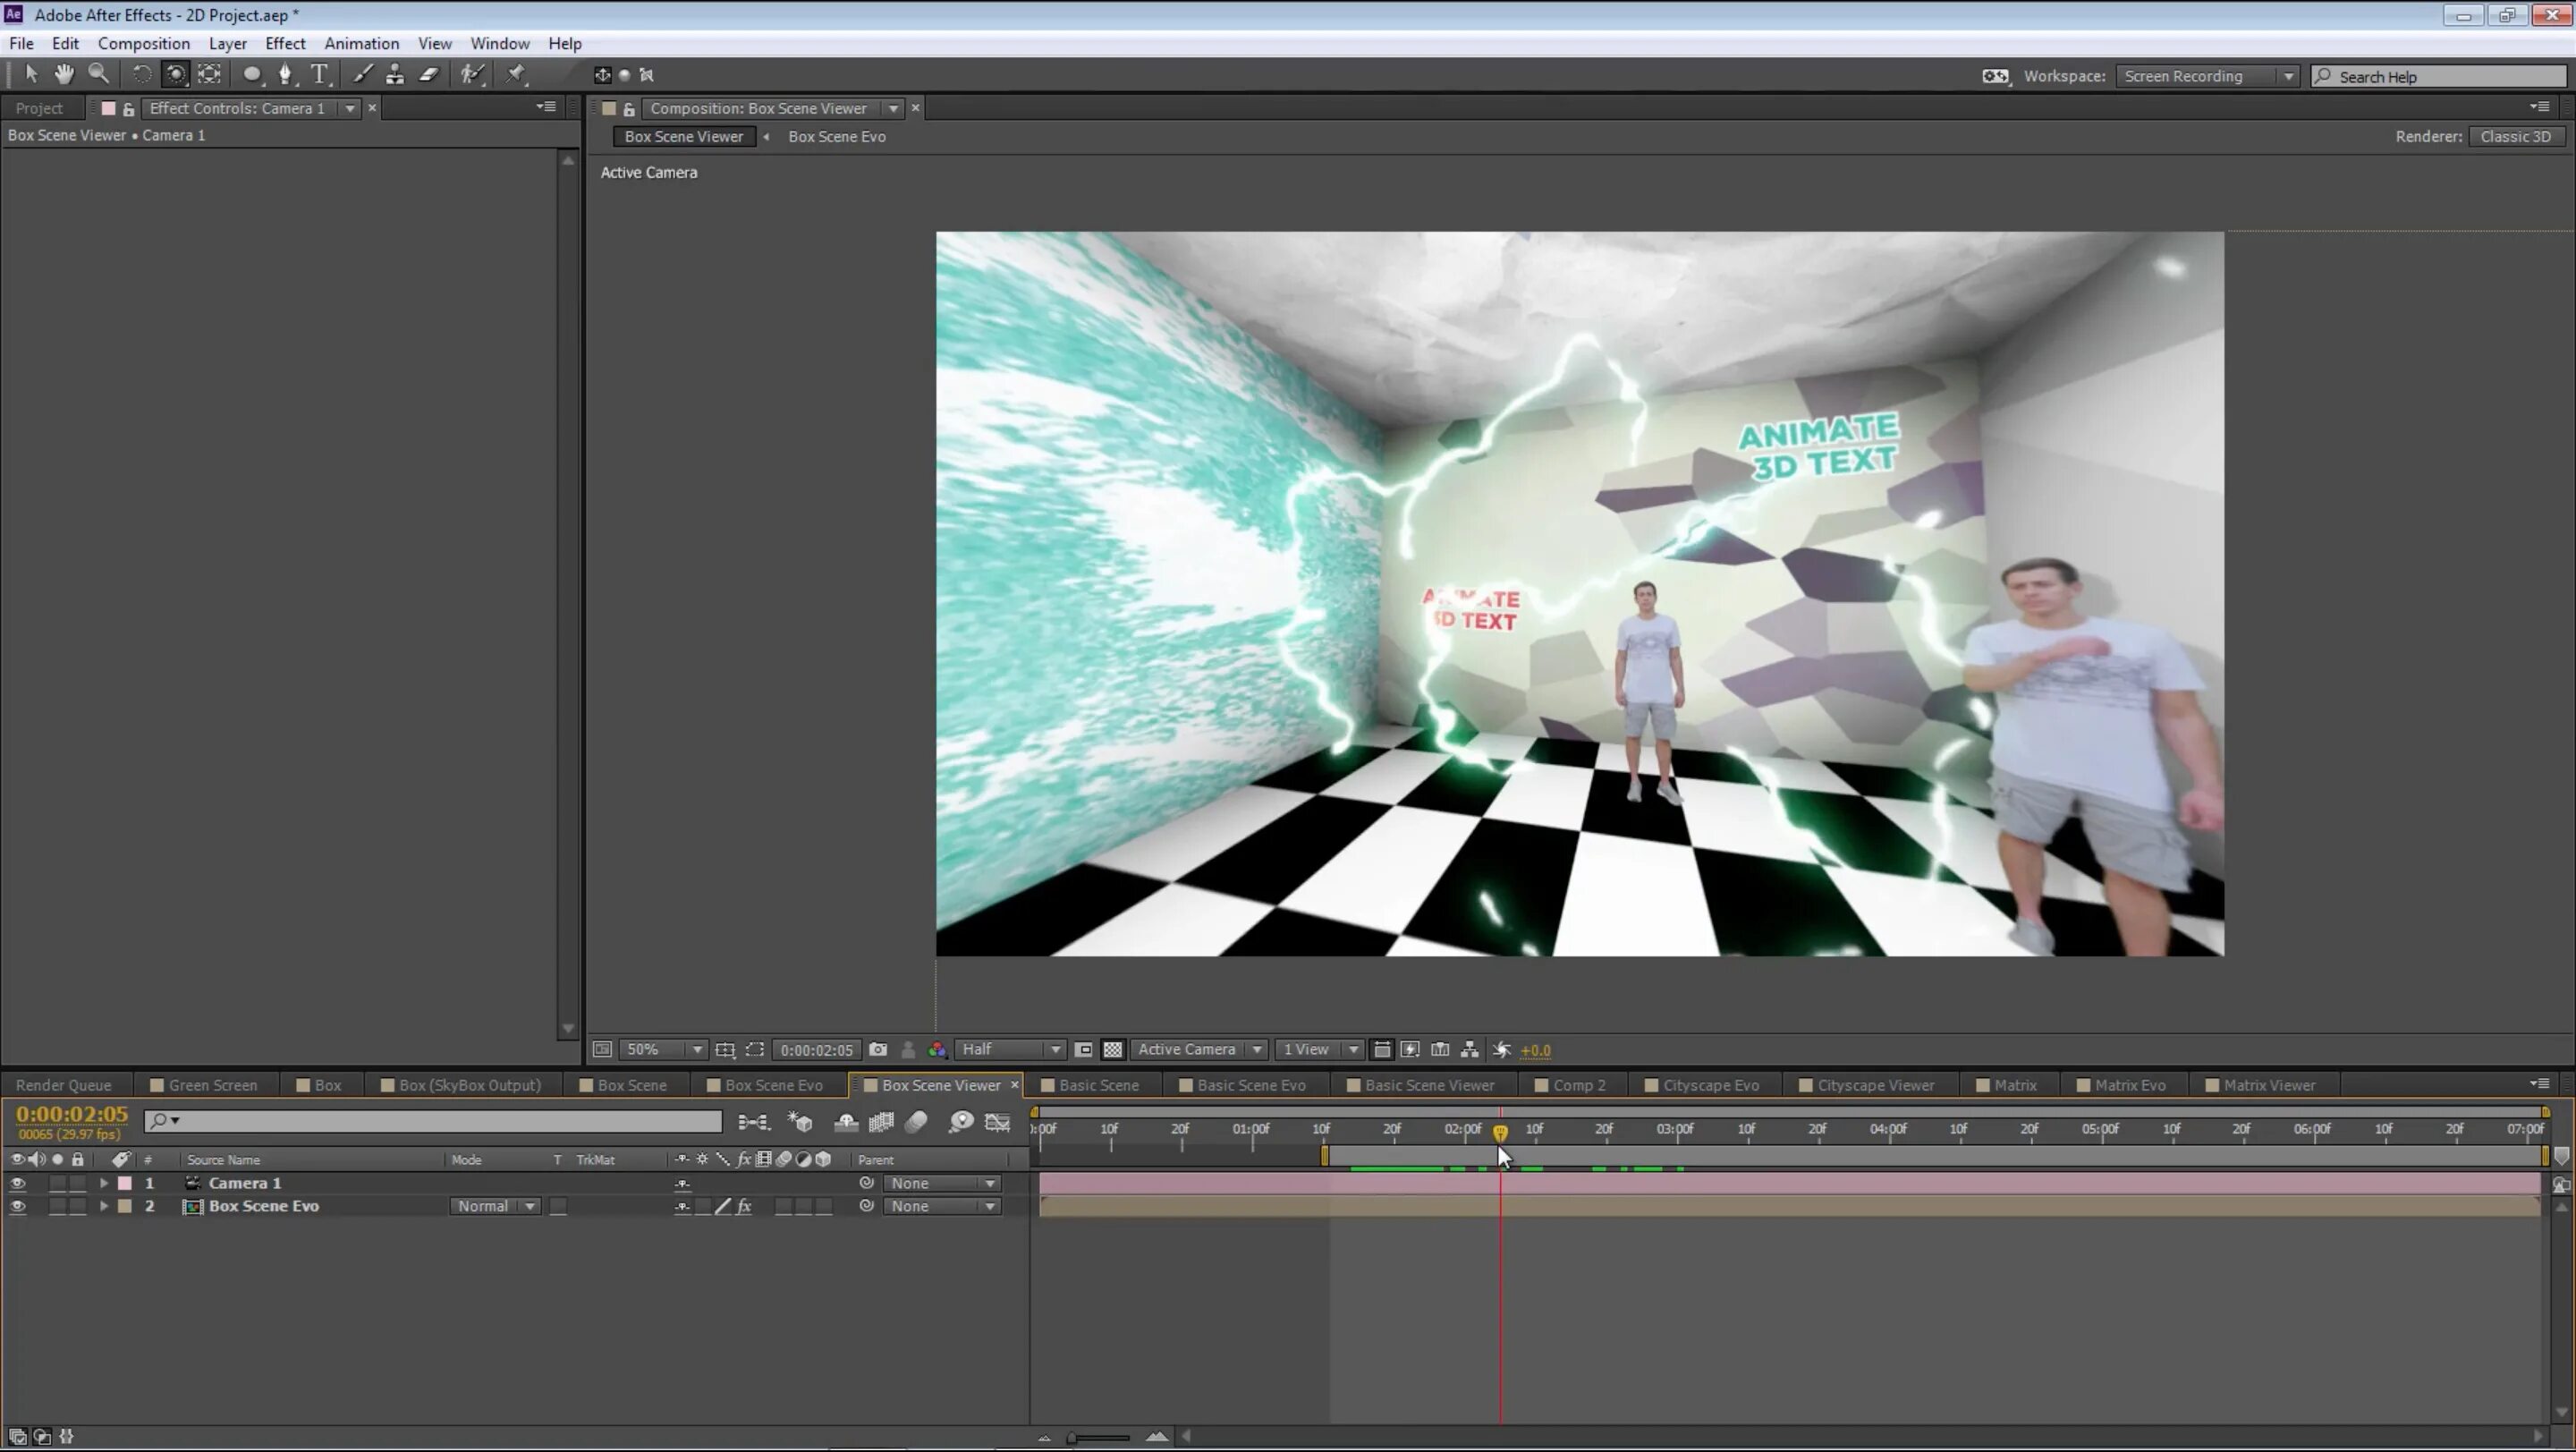
Task: Click the Reset Exposure aperture icon
Action: pyautogui.click(x=1501, y=1050)
